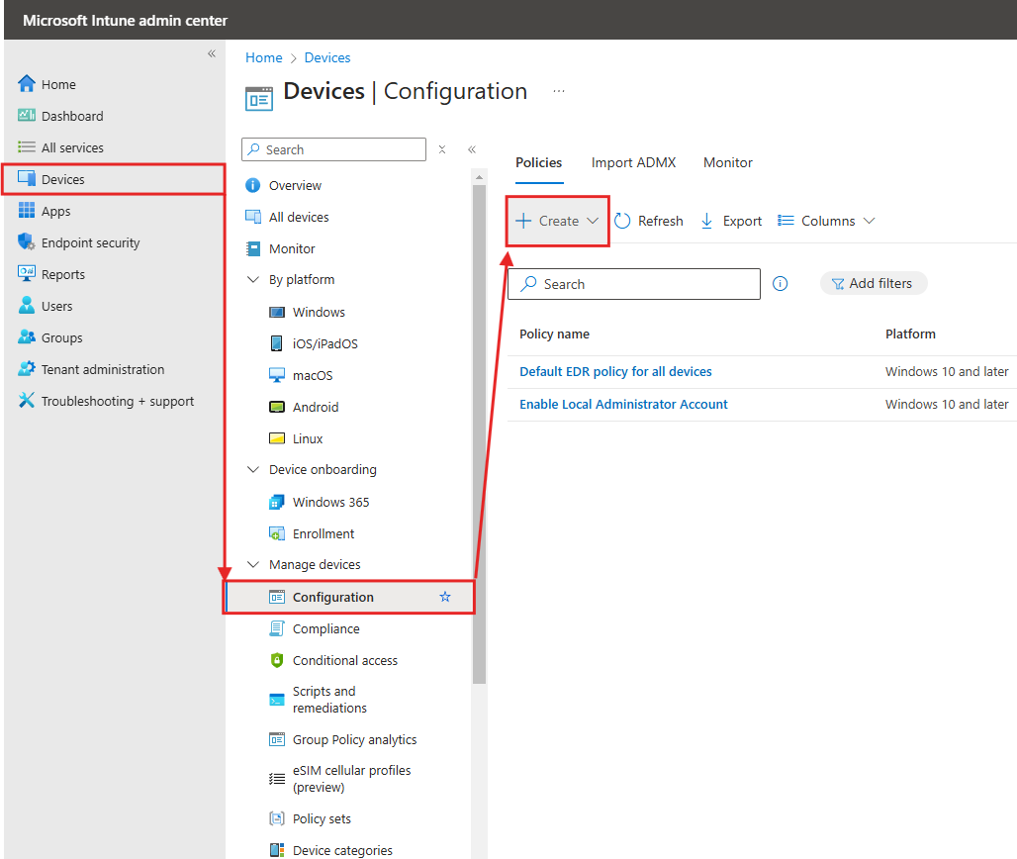The image size is (1017, 859).
Task: Click Scripts and remediations icon
Action: click(x=277, y=700)
